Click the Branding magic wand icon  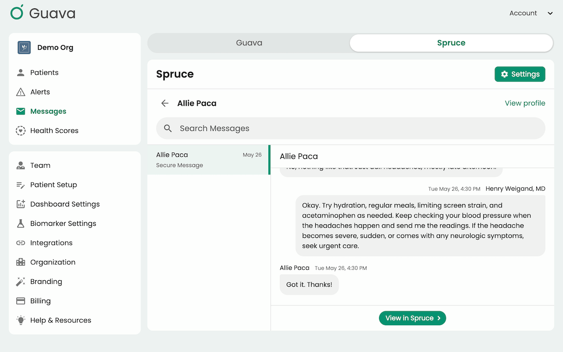pos(21,282)
